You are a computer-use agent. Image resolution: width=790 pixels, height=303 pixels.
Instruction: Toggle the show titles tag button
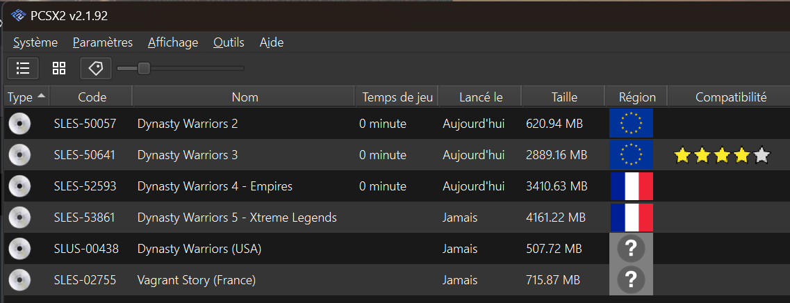click(x=96, y=69)
